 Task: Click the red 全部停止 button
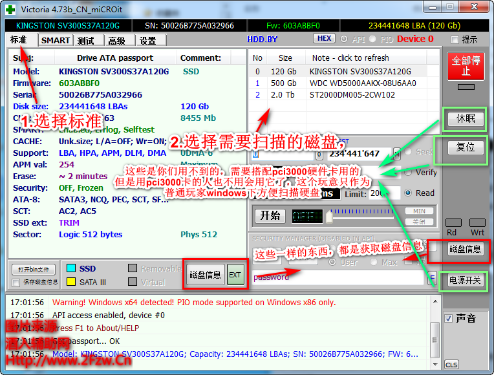(x=466, y=66)
